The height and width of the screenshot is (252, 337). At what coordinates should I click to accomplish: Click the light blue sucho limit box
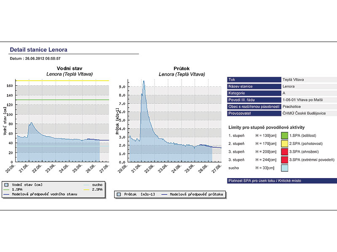coord(285,168)
